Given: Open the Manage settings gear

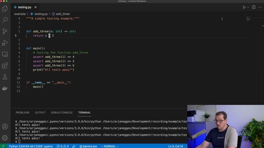Looking at the screenshot, I should (x=5, y=138).
